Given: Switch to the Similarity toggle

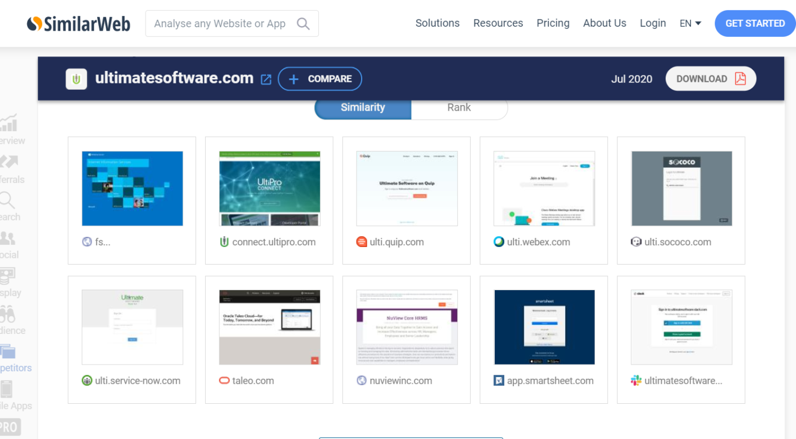Looking at the screenshot, I should (363, 107).
